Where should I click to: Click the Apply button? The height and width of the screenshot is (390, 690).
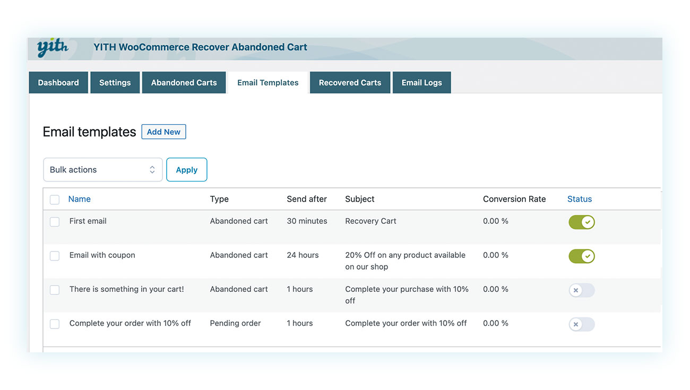pos(187,170)
